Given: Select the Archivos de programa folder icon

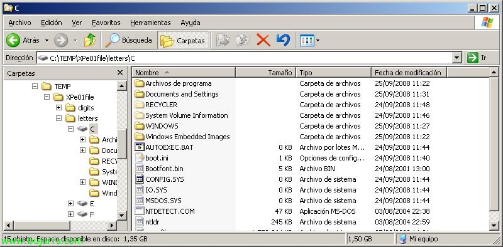Looking at the screenshot, I should [139, 83].
